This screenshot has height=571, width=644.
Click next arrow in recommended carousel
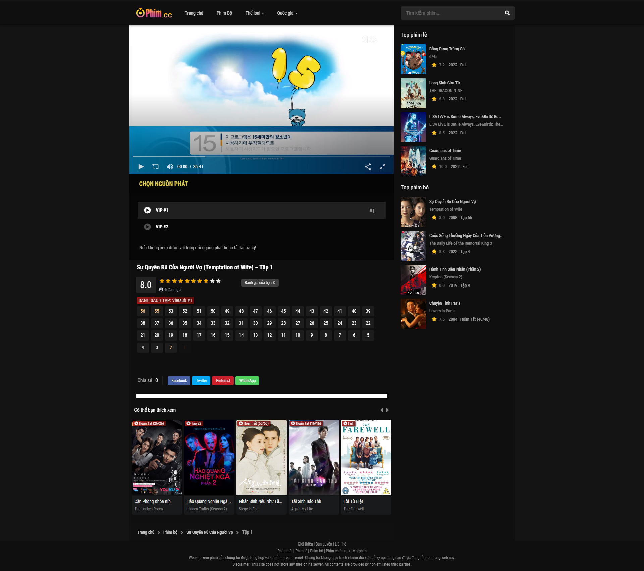click(387, 410)
